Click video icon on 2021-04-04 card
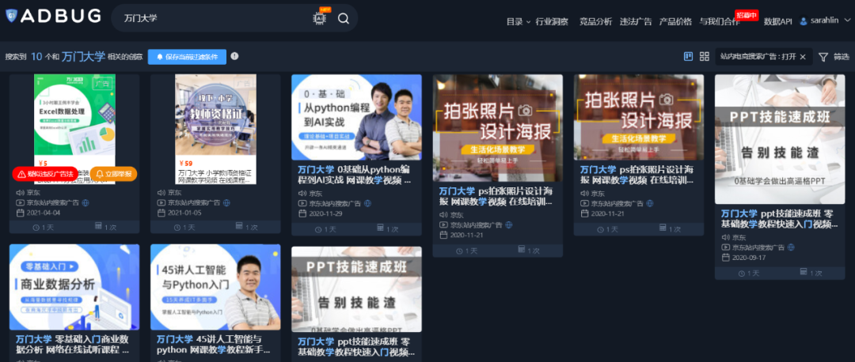 click(x=20, y=202)
